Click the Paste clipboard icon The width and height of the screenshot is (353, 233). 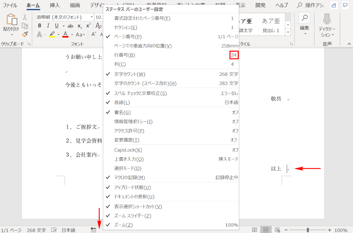tap(11, 19)
